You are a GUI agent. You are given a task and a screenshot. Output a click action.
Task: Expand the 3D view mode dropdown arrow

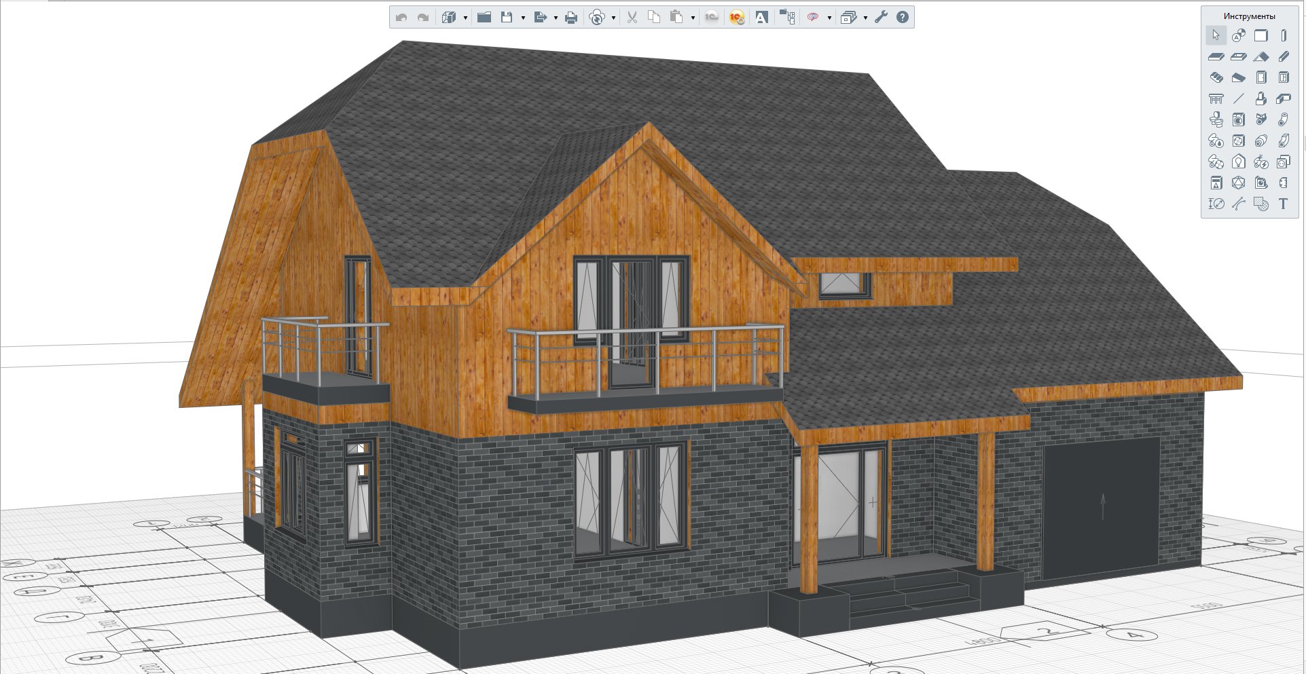pos(465,18)
